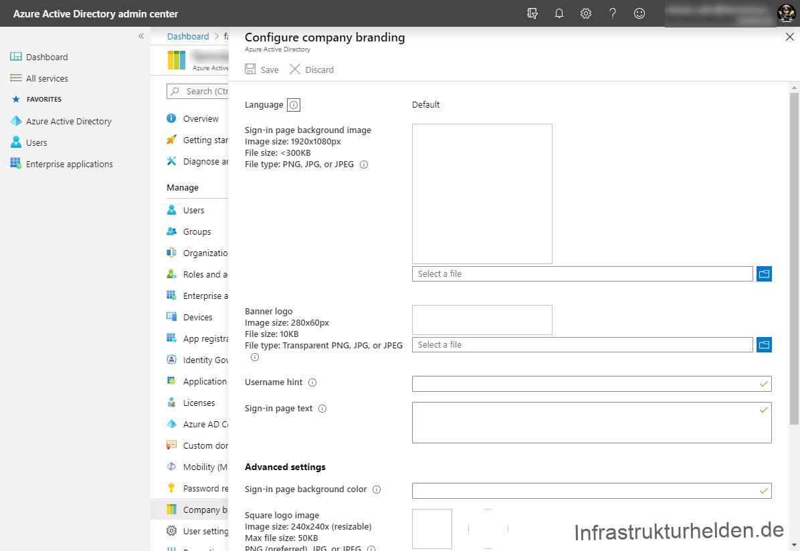Open Application proxy item
The width and height of the screenshot is (800, 551).
point(197,382)
